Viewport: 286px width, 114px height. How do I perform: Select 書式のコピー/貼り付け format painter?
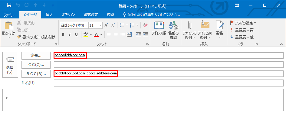pyautogui.click(x=36, y=37)
